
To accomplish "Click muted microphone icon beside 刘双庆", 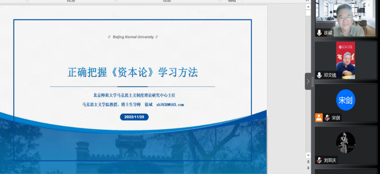I will (x=320, y=160).
